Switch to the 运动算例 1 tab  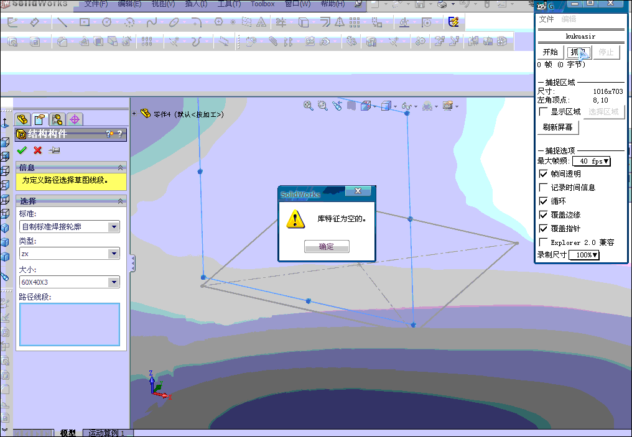click(x=107, y=433)
